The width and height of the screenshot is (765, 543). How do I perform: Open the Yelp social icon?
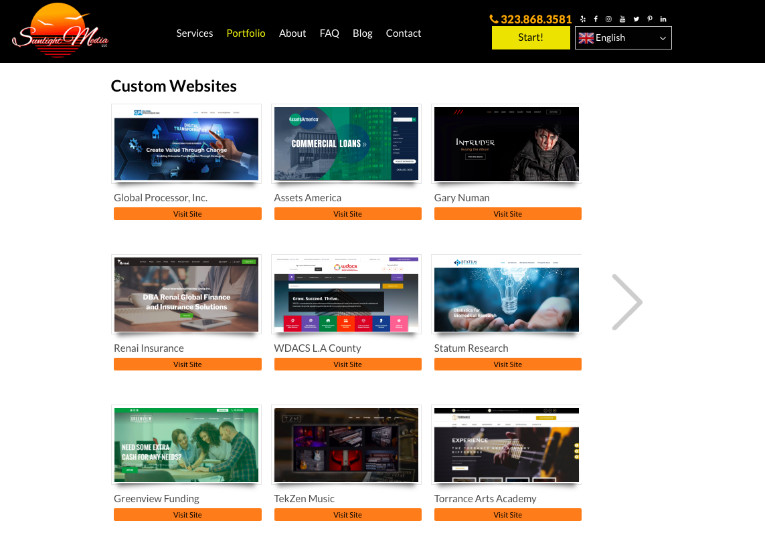(582, 19)
